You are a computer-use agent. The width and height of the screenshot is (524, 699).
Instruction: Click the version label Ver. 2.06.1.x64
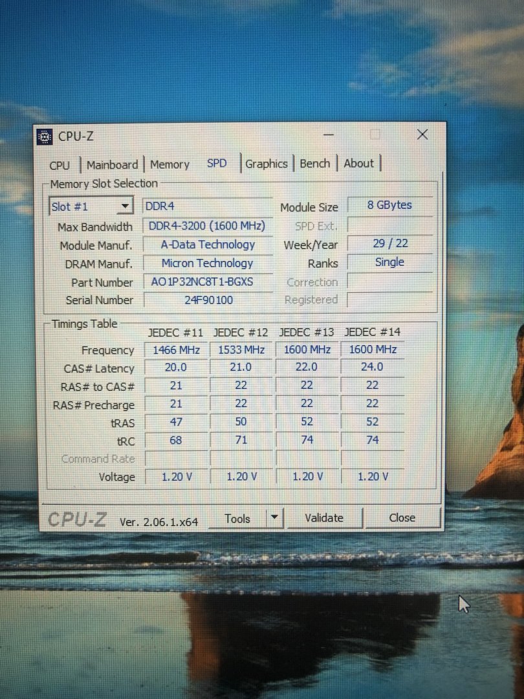coord(158,522)
